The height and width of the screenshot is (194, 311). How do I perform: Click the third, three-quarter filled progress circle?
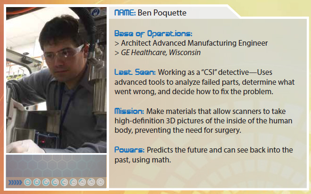[46, 182]
